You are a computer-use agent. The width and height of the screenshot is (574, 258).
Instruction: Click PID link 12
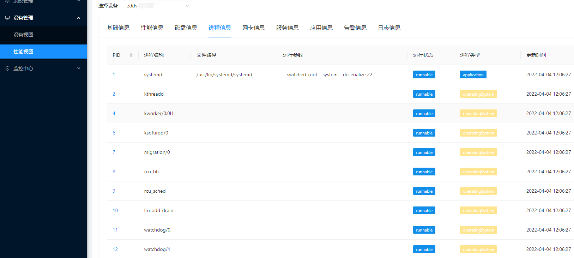115,249
